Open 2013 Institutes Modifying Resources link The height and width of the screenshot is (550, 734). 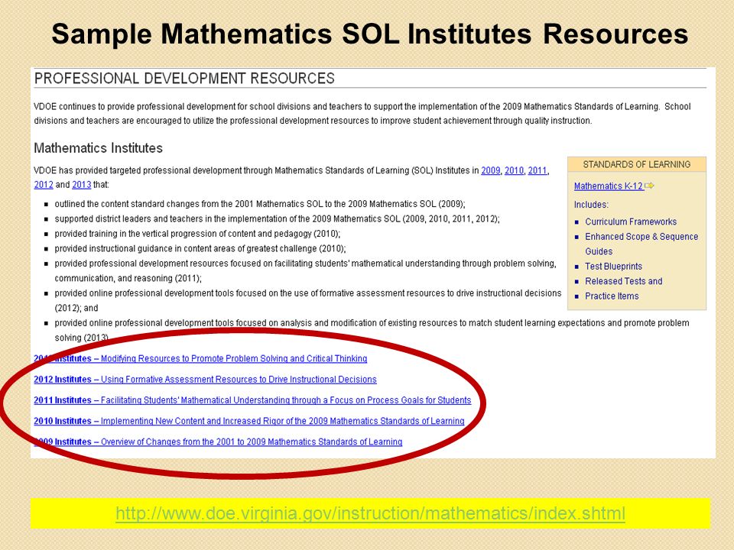coord(200,359)
